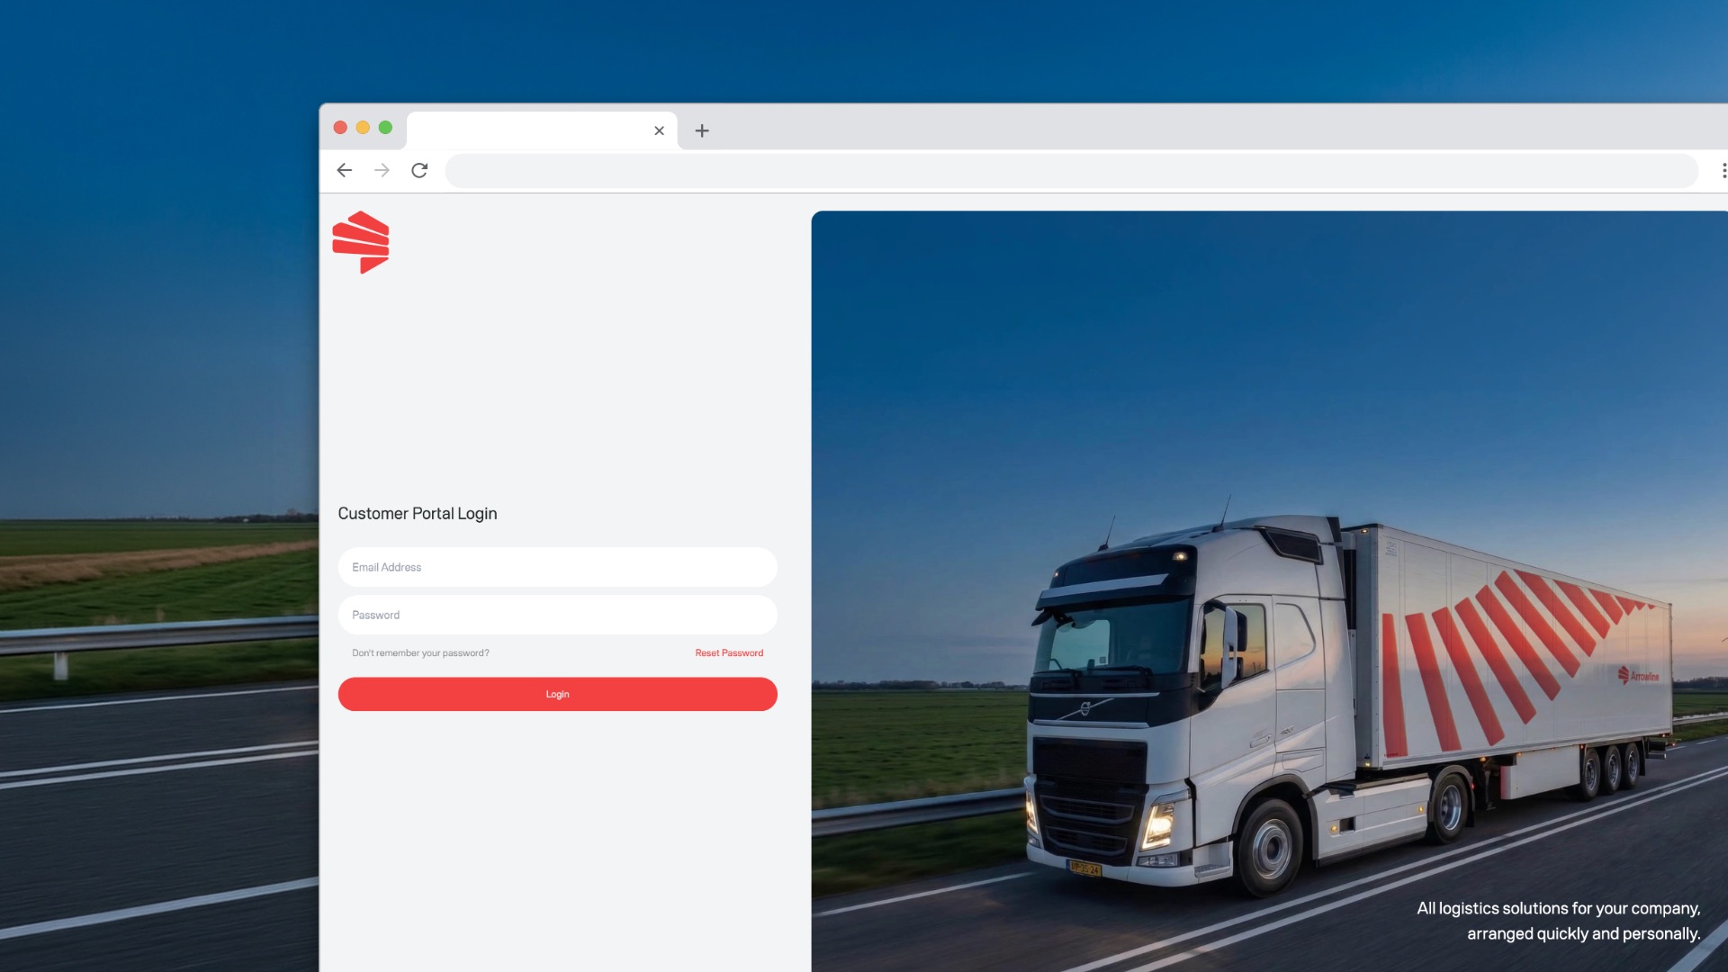Click the logistics solutions tagline text

(x=1559, y=921)
